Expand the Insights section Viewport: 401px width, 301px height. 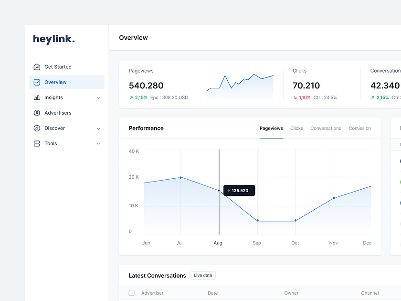pos(98,97)
